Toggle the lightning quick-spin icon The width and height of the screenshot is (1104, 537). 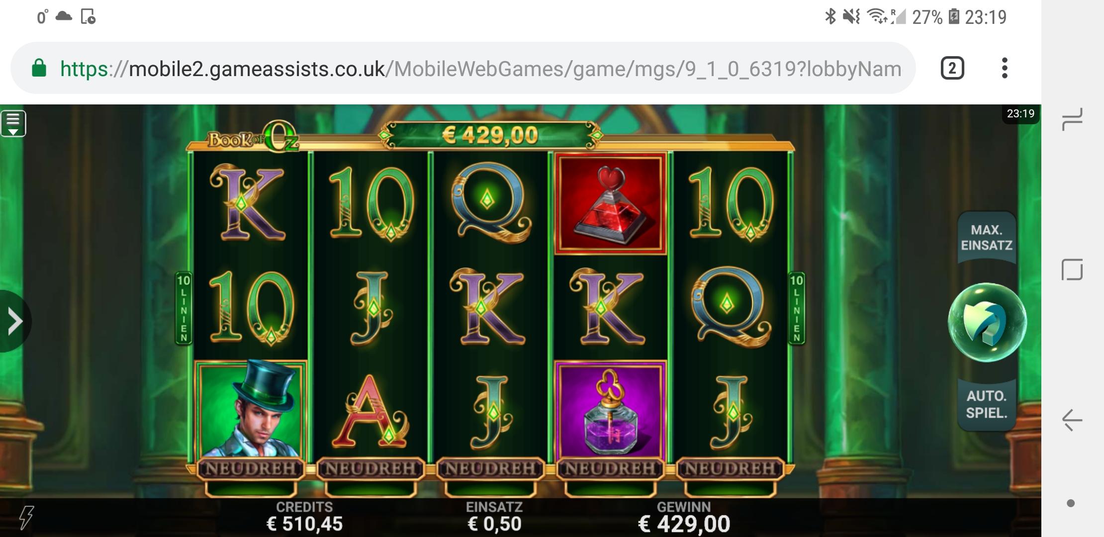[26, 518]
